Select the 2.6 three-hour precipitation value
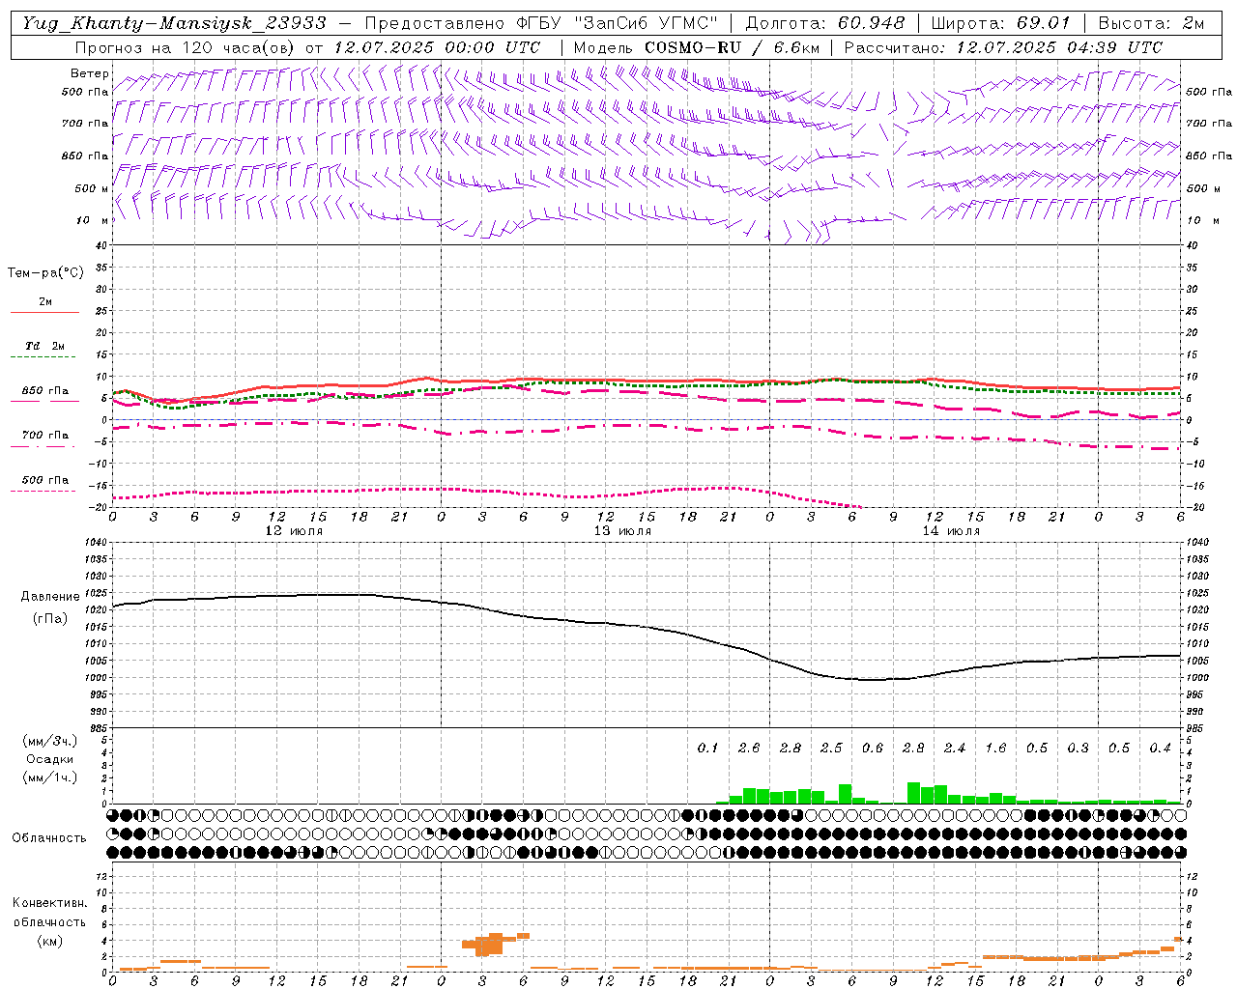The image size is (1237, 989). coord(749,749)
